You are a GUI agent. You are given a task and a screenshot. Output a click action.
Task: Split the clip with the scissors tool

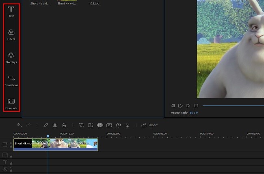[55, 125]
